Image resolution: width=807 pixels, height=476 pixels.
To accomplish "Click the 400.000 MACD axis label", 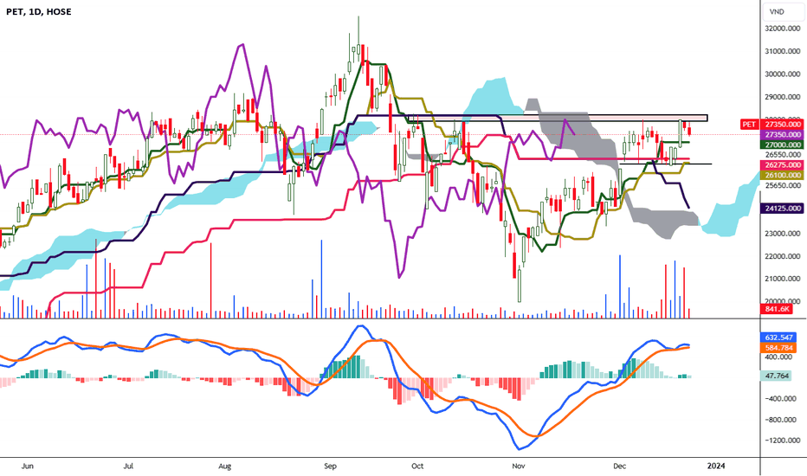I will coord(779,357).
